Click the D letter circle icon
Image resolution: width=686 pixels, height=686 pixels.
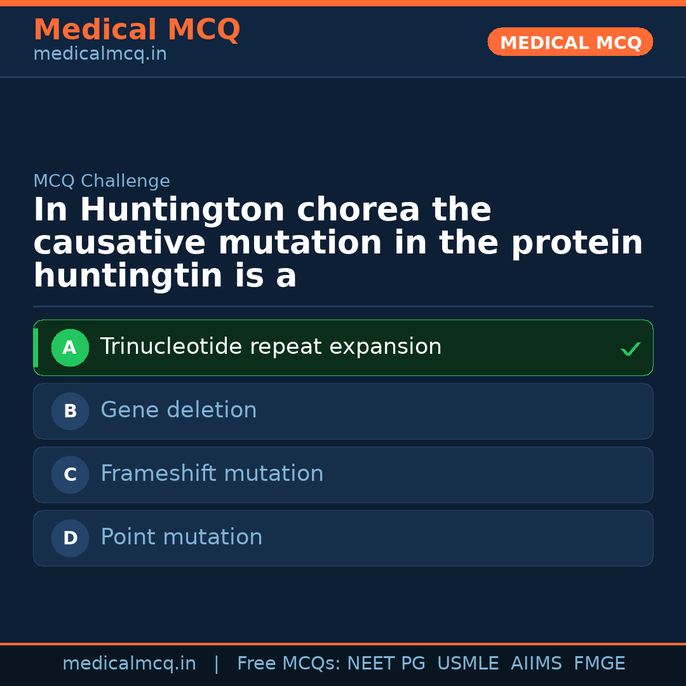pyautogui.click(x=70, y=538)
